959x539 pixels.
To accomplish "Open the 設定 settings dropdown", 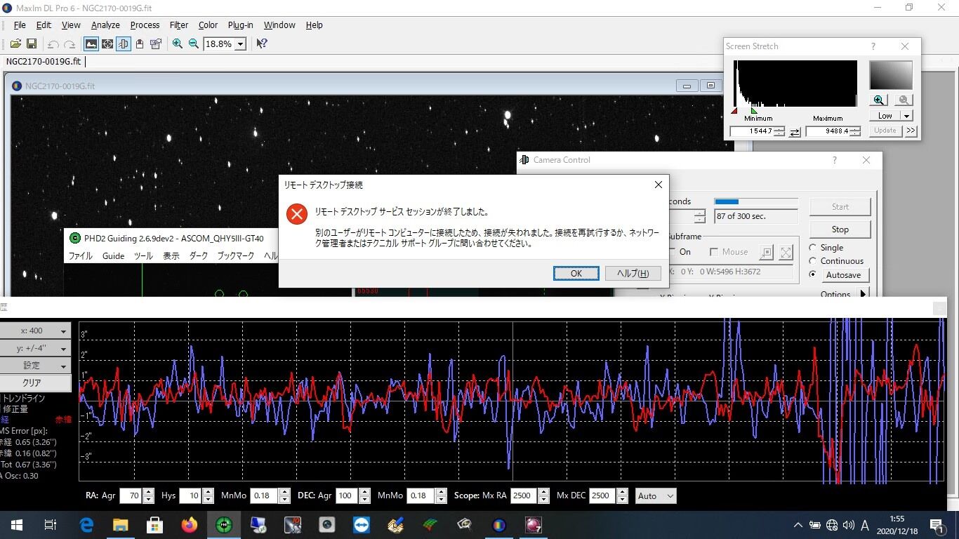I will (x=36, y=366).
